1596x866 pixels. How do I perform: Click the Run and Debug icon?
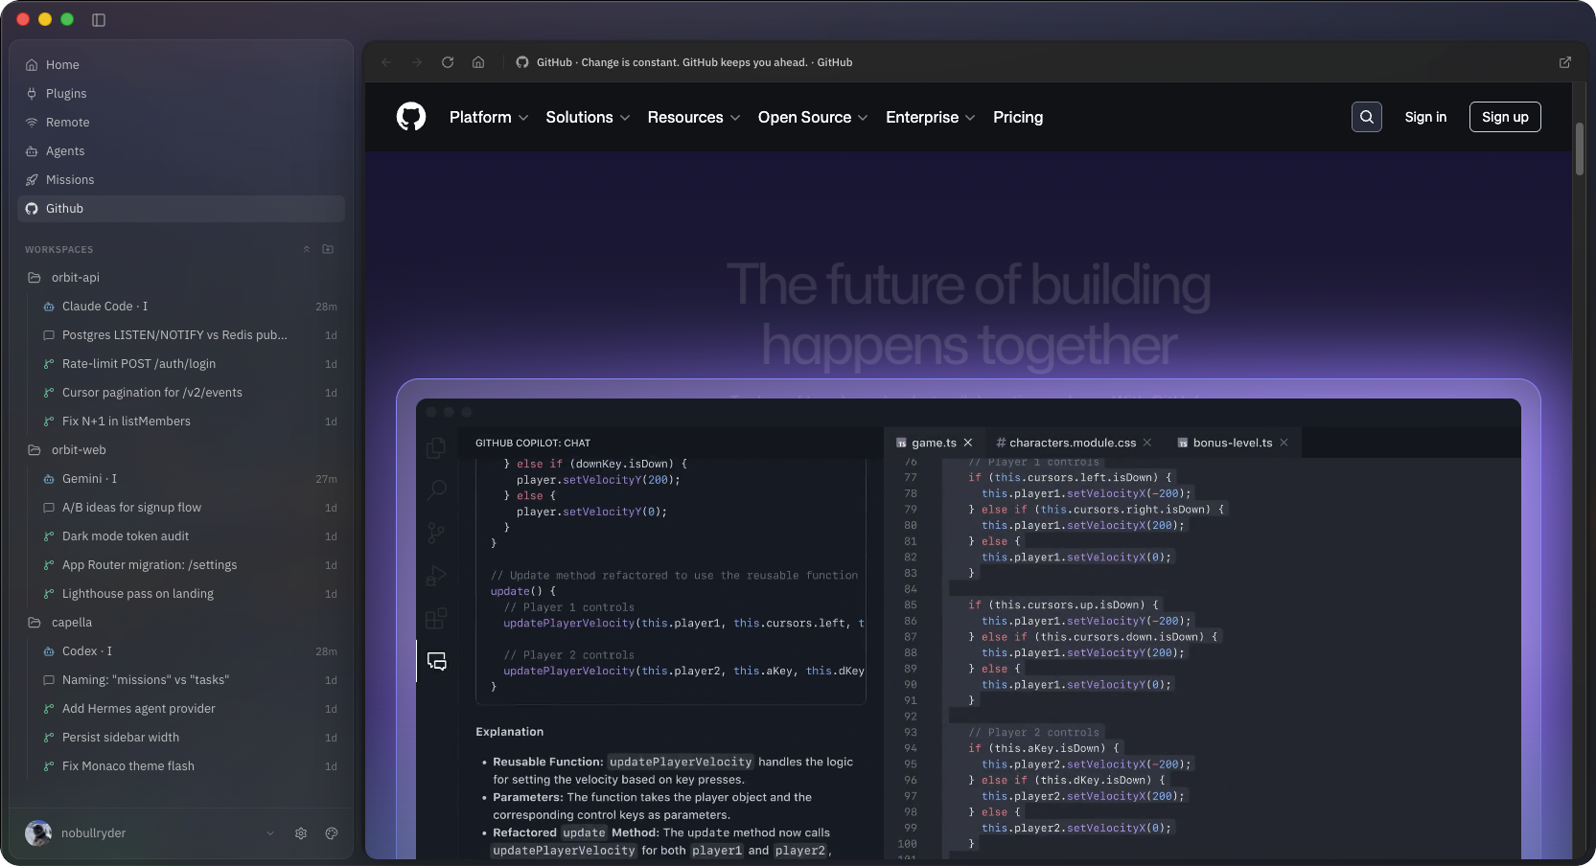436,576
